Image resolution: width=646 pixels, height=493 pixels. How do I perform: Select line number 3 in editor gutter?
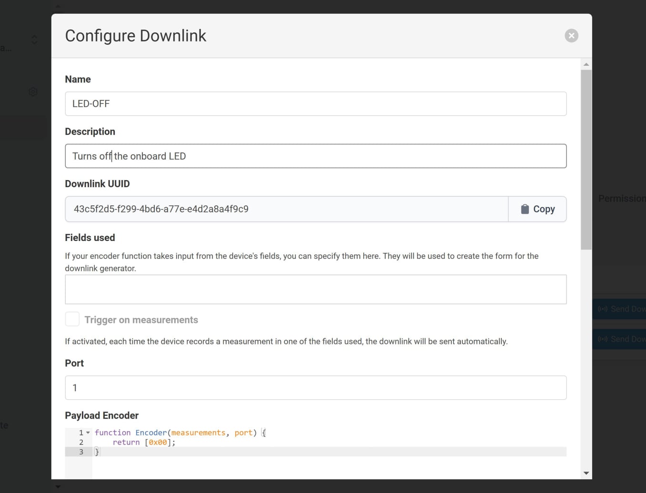81,452
